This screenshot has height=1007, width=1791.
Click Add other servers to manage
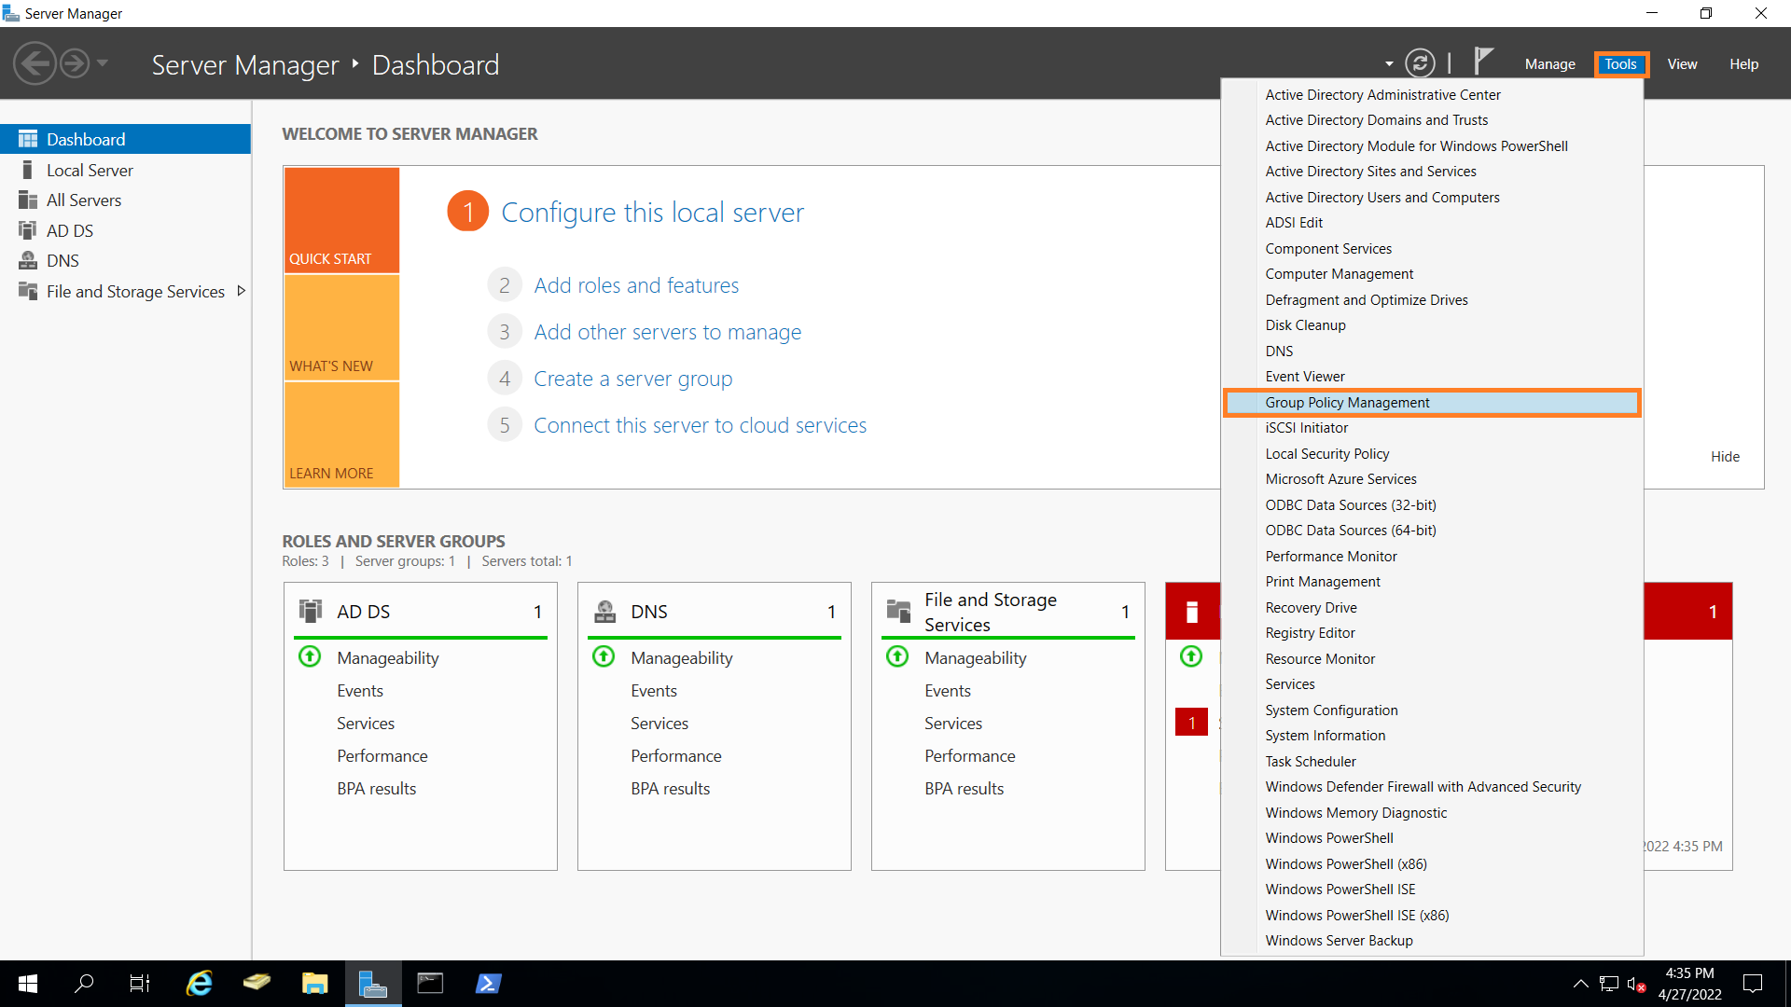[667, 332]
